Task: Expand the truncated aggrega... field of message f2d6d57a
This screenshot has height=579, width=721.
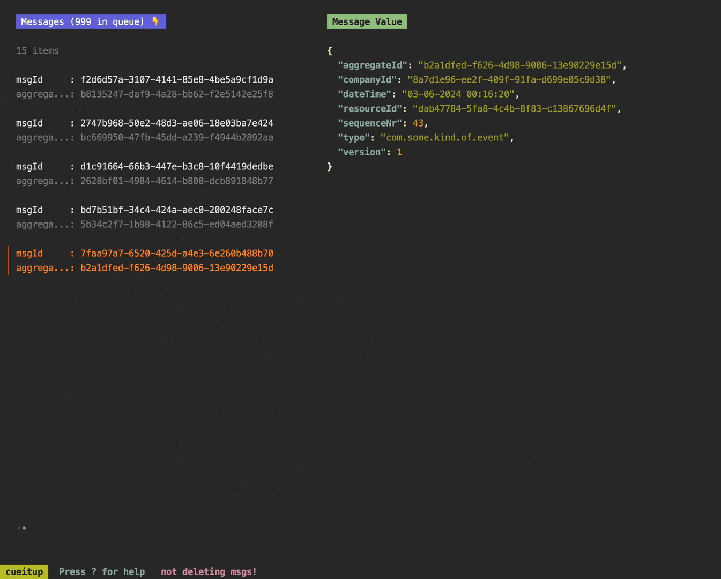Action: coord(45,94)
